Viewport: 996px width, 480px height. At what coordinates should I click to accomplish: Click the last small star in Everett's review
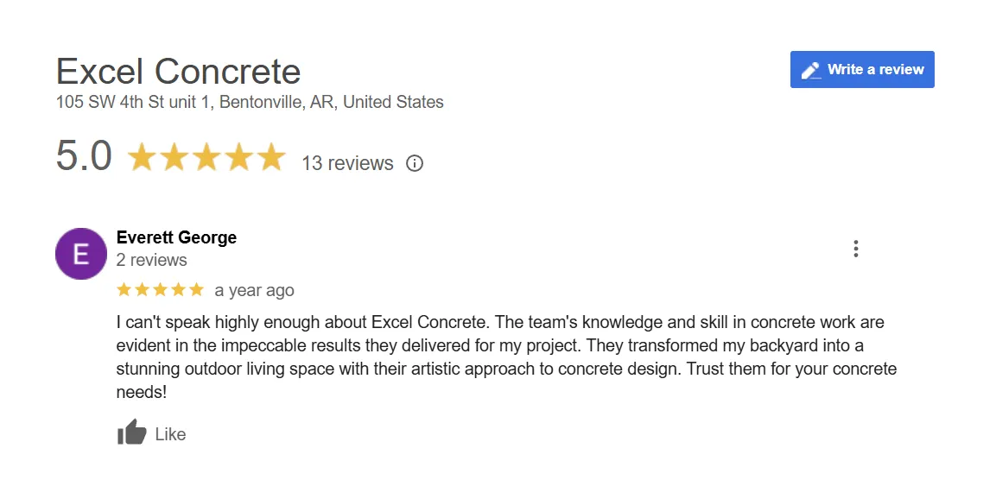(x=196, y=289)
